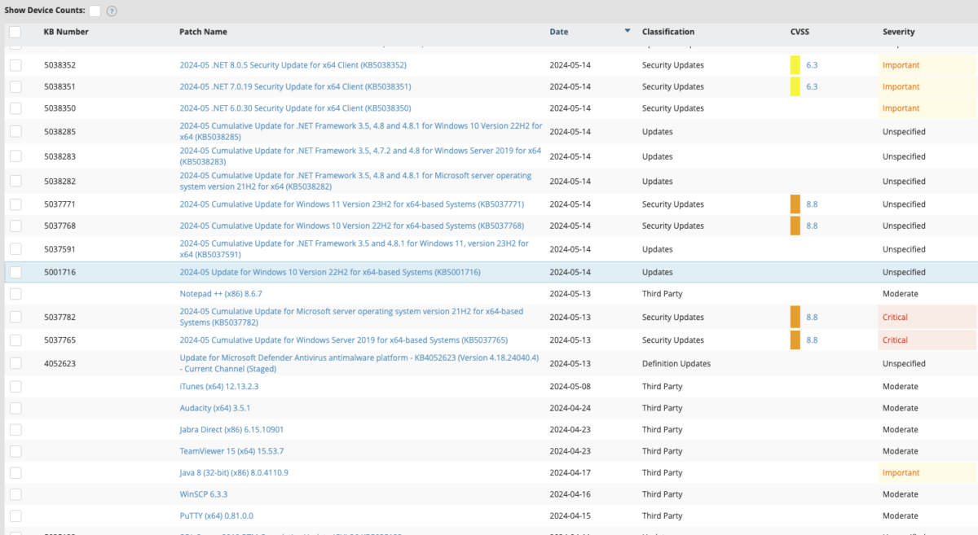
Task: Tick the checkbox for Notepad ++ row
Action: (x=15, y=293)
